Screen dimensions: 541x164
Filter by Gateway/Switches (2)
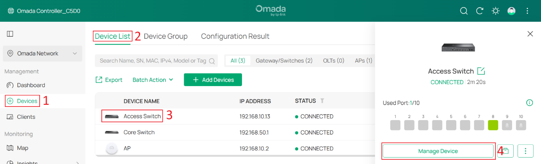[x=284, y=60]
